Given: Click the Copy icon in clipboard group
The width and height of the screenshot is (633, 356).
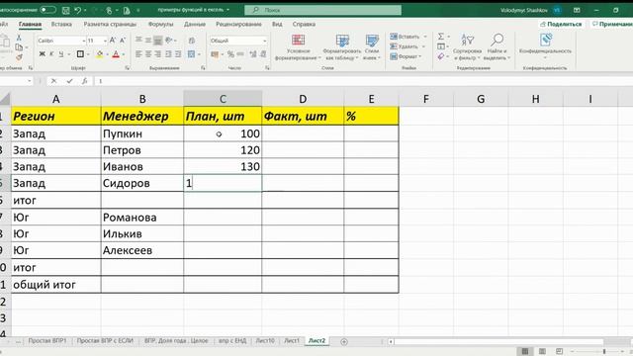Looking at the screenshot, I should click(x=19, y=47).
